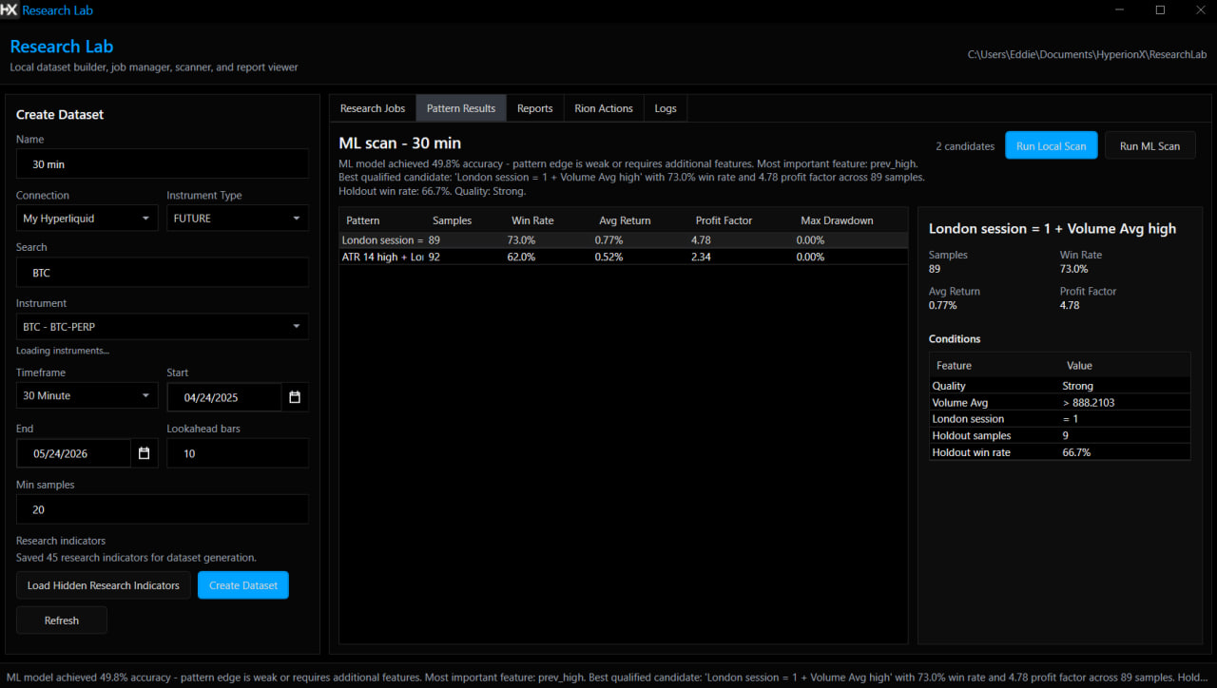1217x688 pixels.
Task: Click the bottom status bar message
Action: [x=608, y=678]
